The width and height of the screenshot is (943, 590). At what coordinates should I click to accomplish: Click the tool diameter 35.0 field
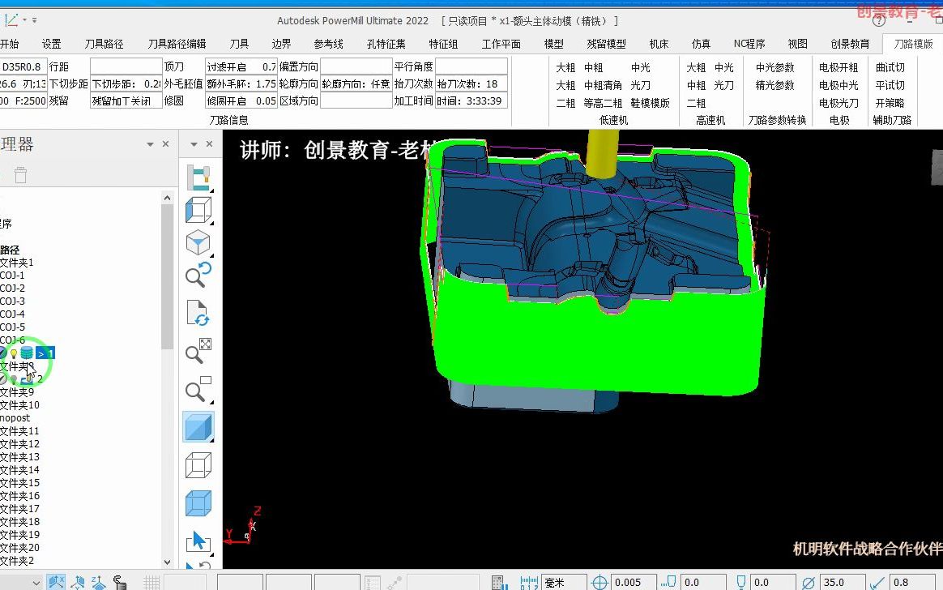[x=843, y=582]
